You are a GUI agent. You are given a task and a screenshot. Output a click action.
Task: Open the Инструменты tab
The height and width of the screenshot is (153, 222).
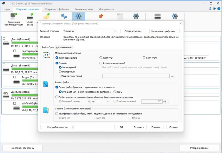tap(107, 9)
